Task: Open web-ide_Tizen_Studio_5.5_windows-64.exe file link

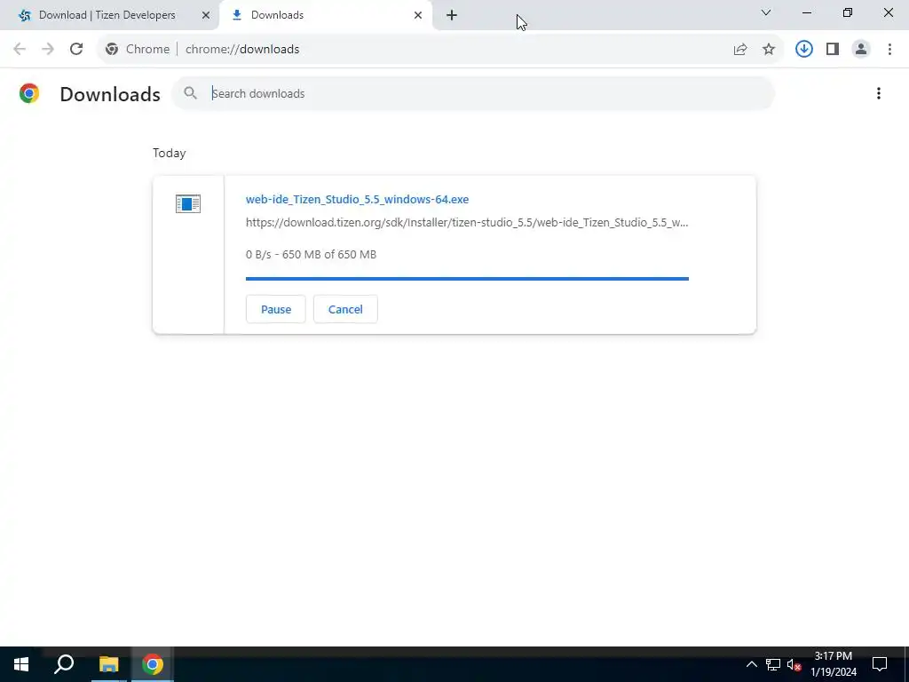Action: tap(357, 200)
